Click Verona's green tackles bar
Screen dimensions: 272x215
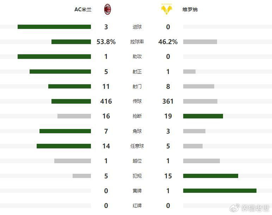coord(203,116)
